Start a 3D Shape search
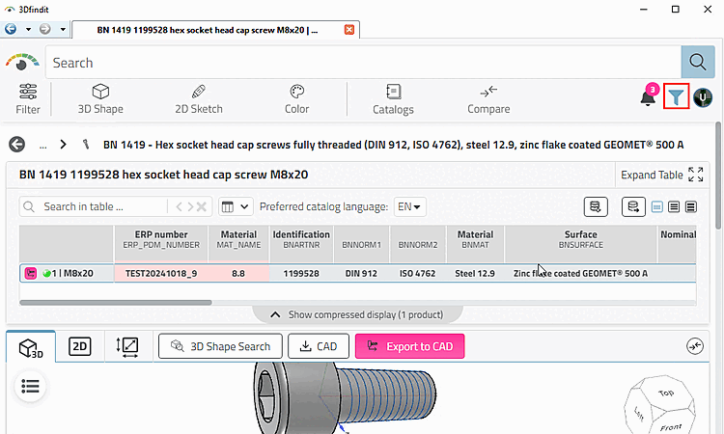This screenshot has height=434, width=724. click(x=100, y=98)
